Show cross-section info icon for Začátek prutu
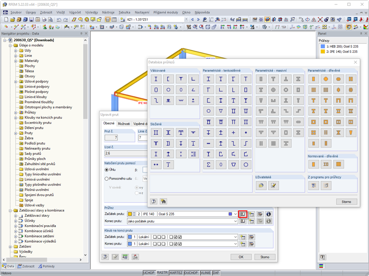369x276 pixels. click(268, 214)
